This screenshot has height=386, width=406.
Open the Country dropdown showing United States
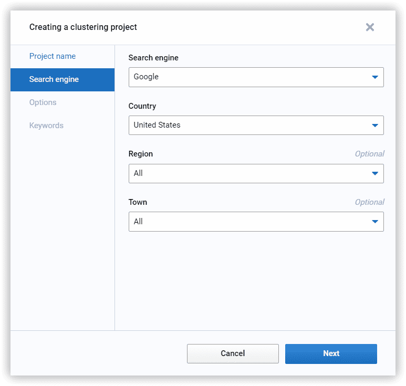[256, 126]
